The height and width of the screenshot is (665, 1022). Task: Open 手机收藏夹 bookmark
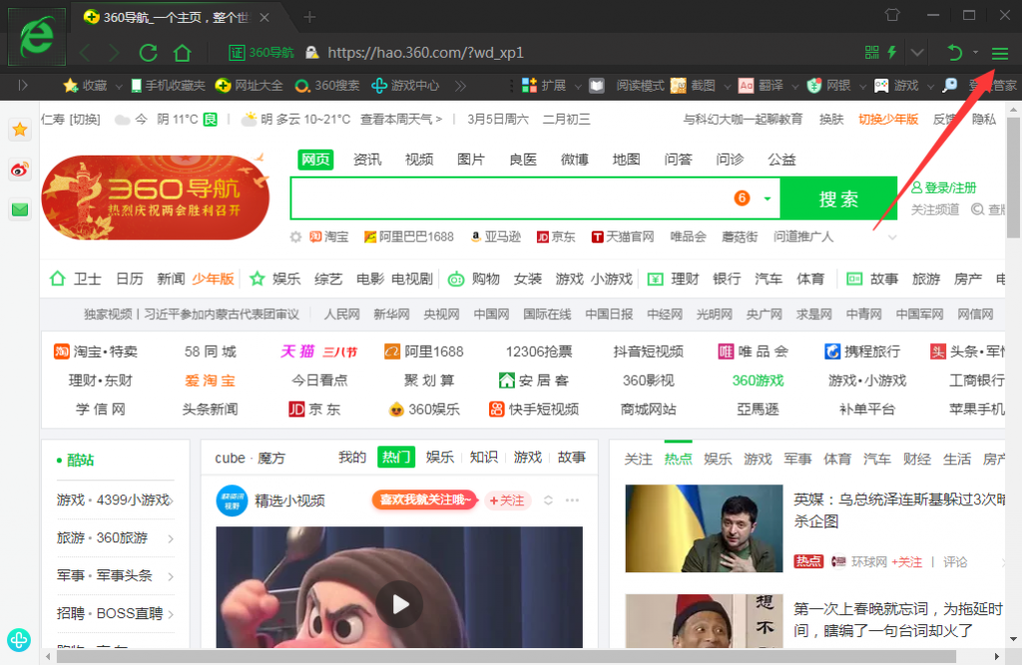click(x=168, y=86)
